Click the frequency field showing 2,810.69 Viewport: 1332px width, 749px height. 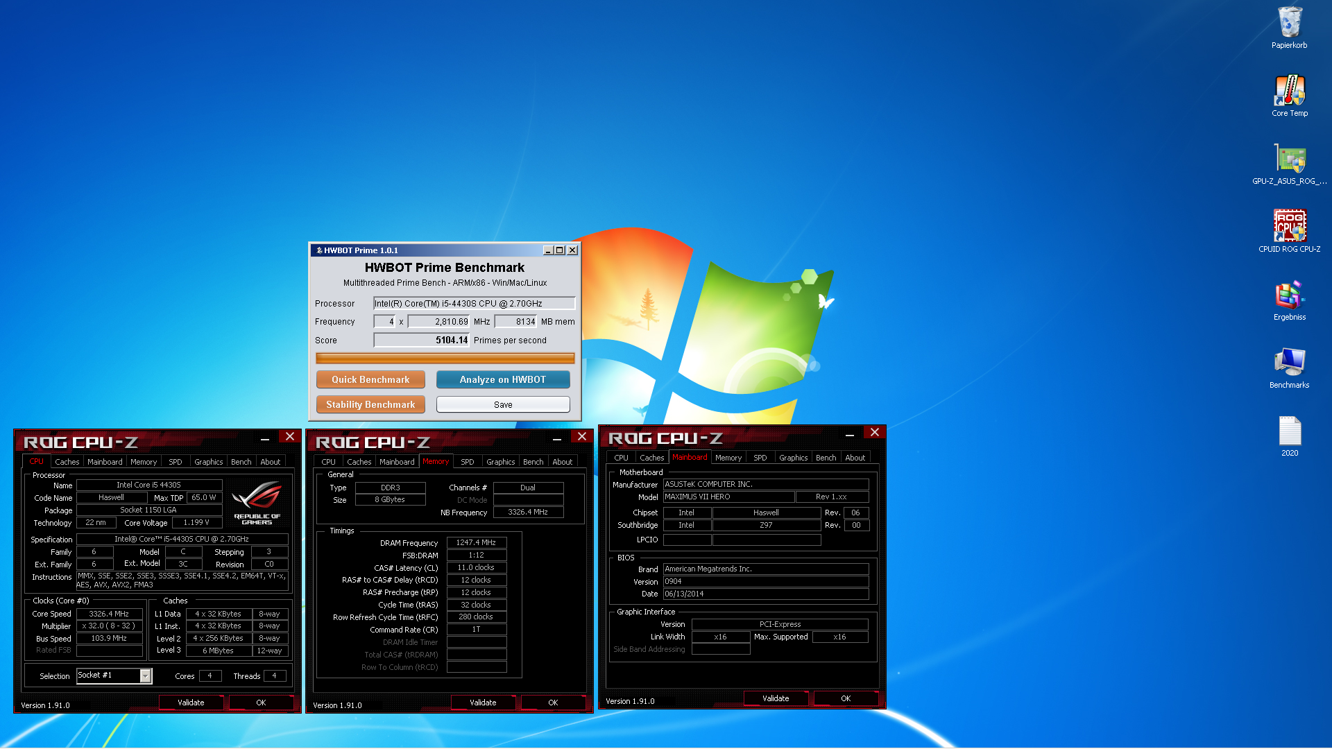coord(439,321)
